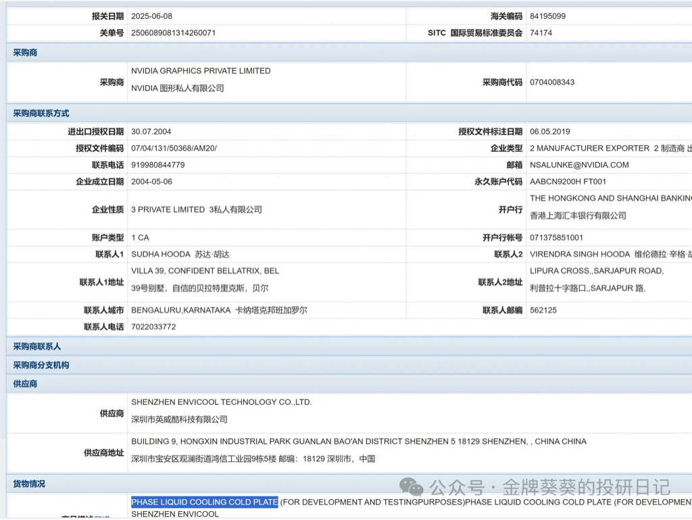Click the SITC 国际贸易标准委员会 label
The height and width of the screenshot is (520, 692).
475,32
